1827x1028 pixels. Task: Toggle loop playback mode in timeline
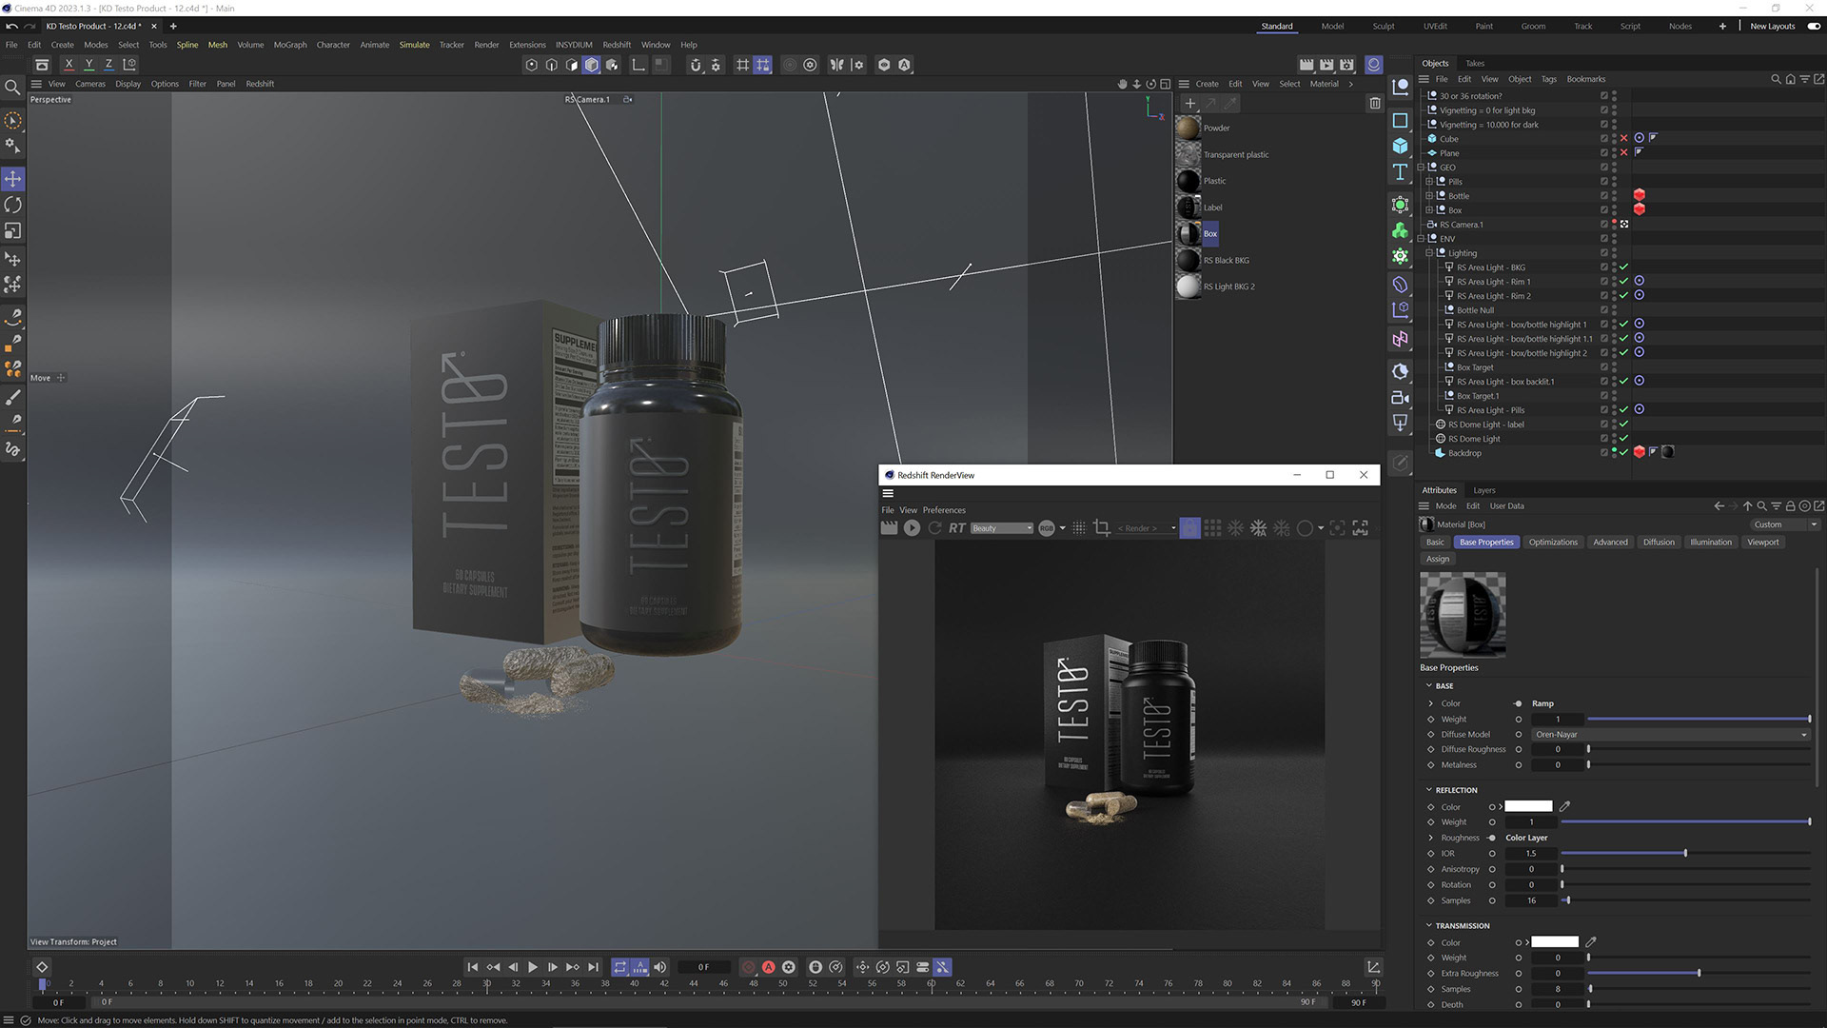coord(620,967)
